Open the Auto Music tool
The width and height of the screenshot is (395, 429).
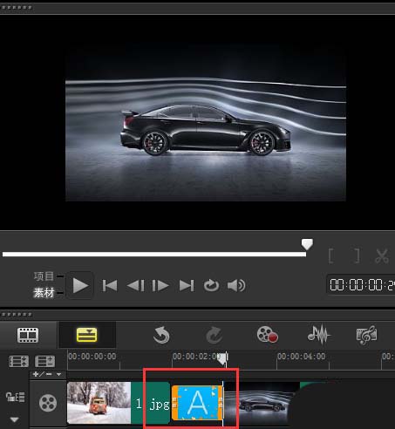[366, 335]
